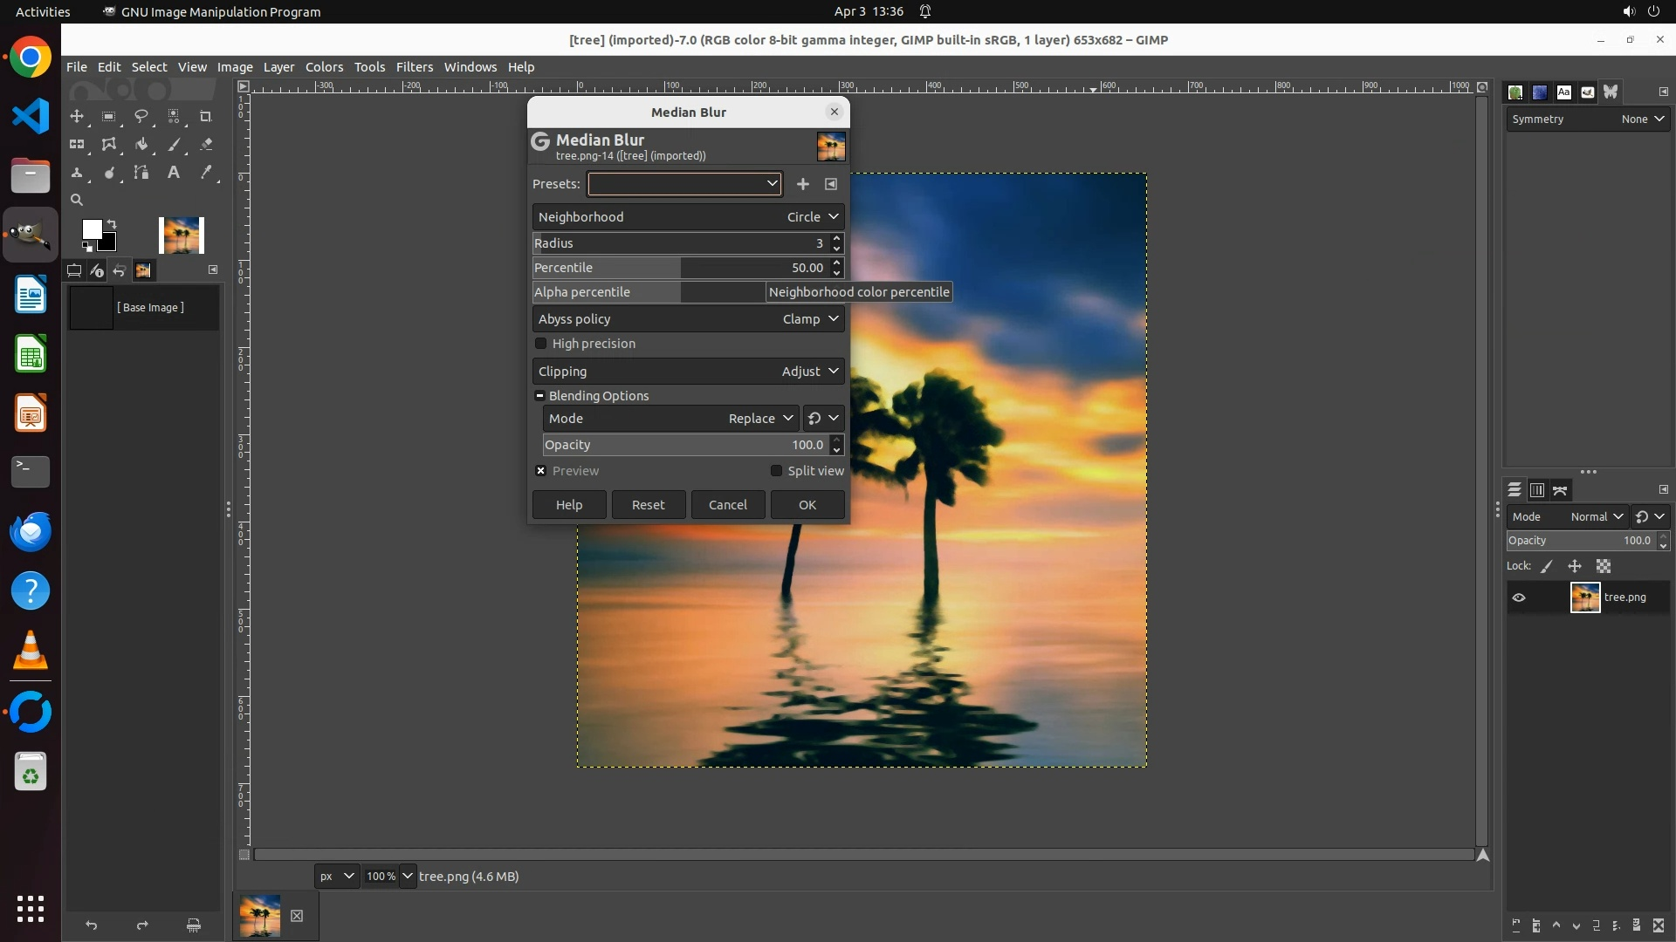Image resolution: width=1676 pixels, height=942 pixels.
Task: Open the Filters menu
Action: pyautogui.click(x=414, y=67)
